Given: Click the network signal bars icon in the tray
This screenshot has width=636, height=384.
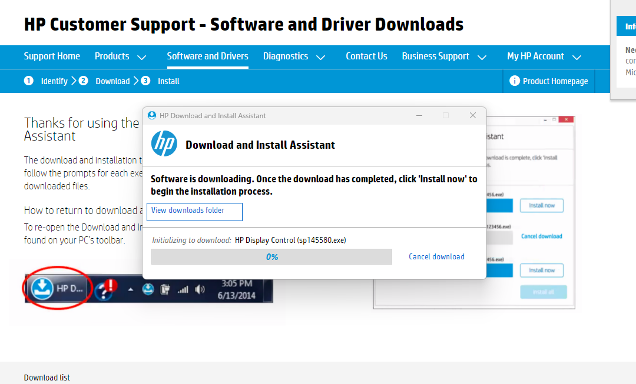Looking at the screenshot, I should [x=184, y=288].
